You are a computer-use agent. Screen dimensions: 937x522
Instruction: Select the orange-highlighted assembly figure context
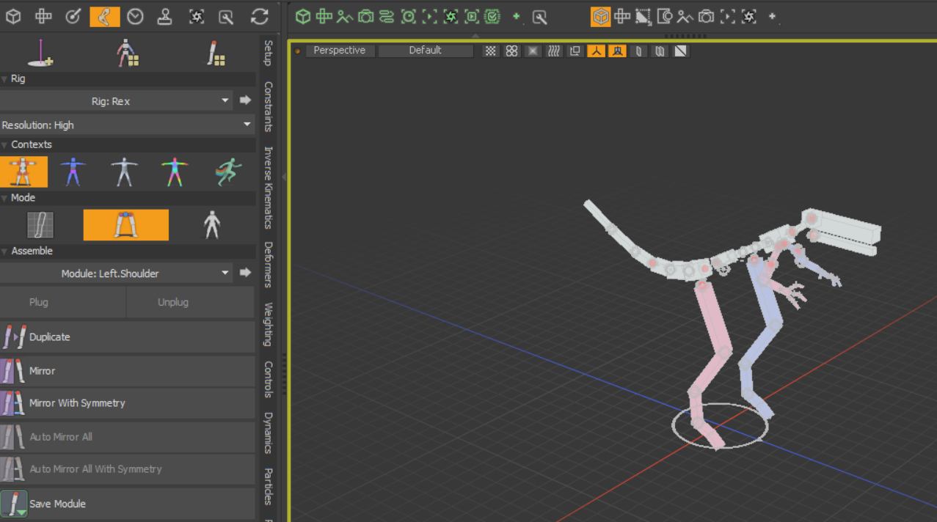23,172
